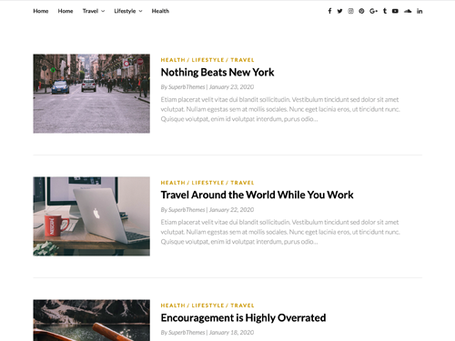This screenshot has width=455, height=341.
Task: Click the 'January 23, 2020' byline text
Action: click(231, 87)
